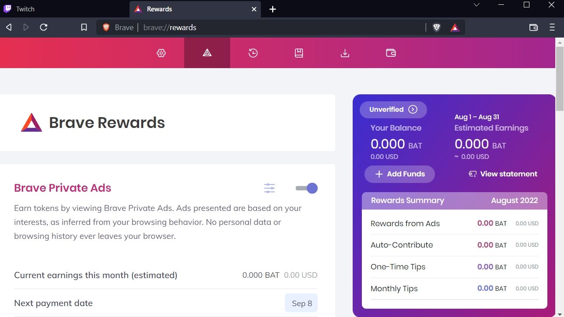This screenshot has width=564, height=317.
Task: Open the History clock icon in the toolbar
Action: pyautogui.click(x=253, y=53)
